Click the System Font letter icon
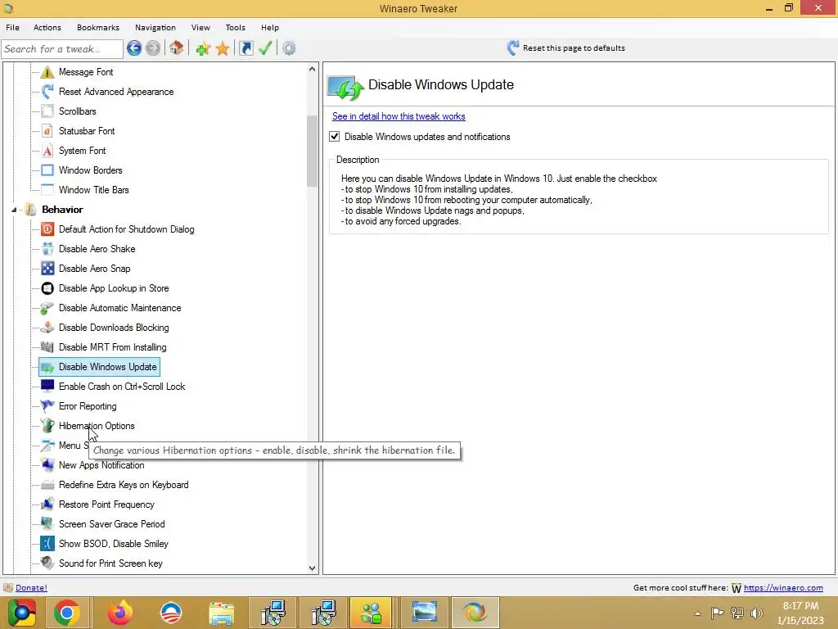 (47, 151)
